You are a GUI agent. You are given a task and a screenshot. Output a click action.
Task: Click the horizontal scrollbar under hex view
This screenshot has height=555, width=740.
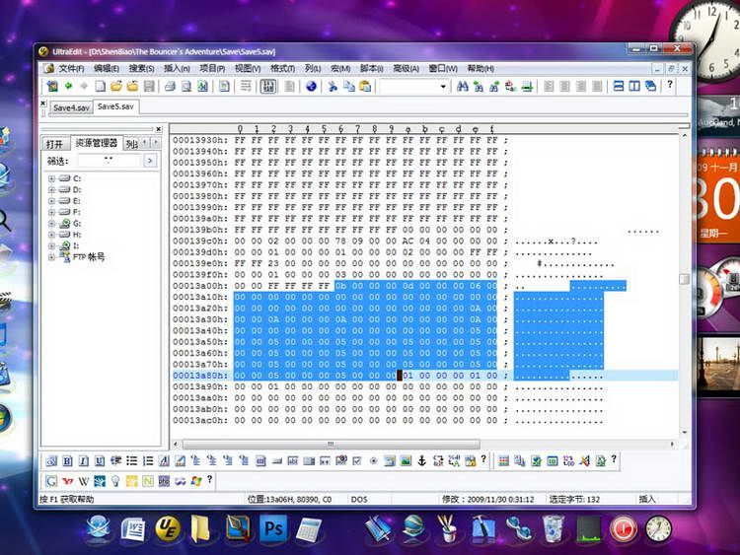[331, 444]
